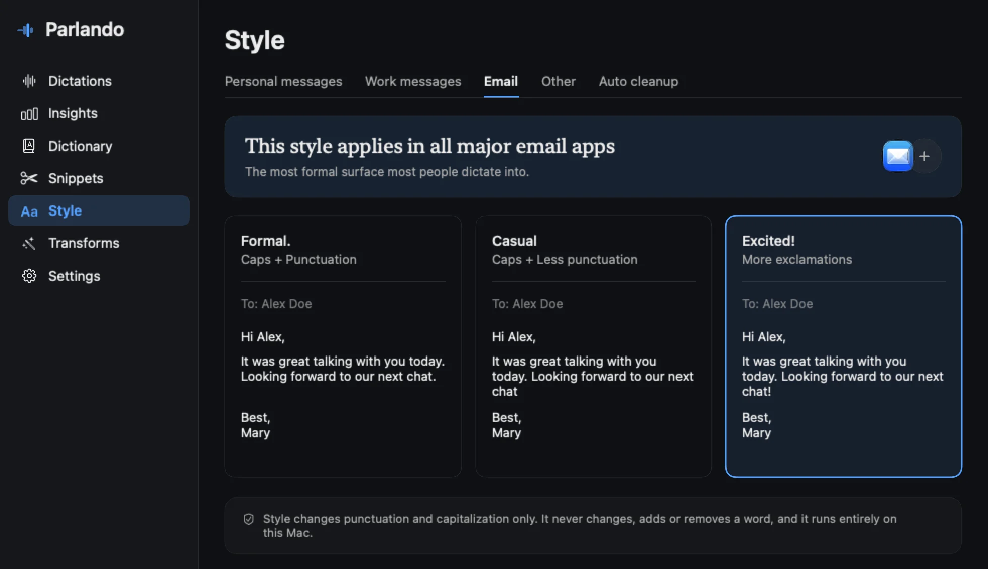Switch to the Other tab
The height and width of the screenshot is (569, 988).
(559, 81)
